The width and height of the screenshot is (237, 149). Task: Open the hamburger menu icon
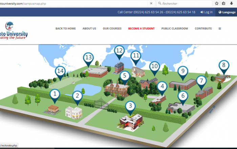pyautogui.click(x=220, y=29)
